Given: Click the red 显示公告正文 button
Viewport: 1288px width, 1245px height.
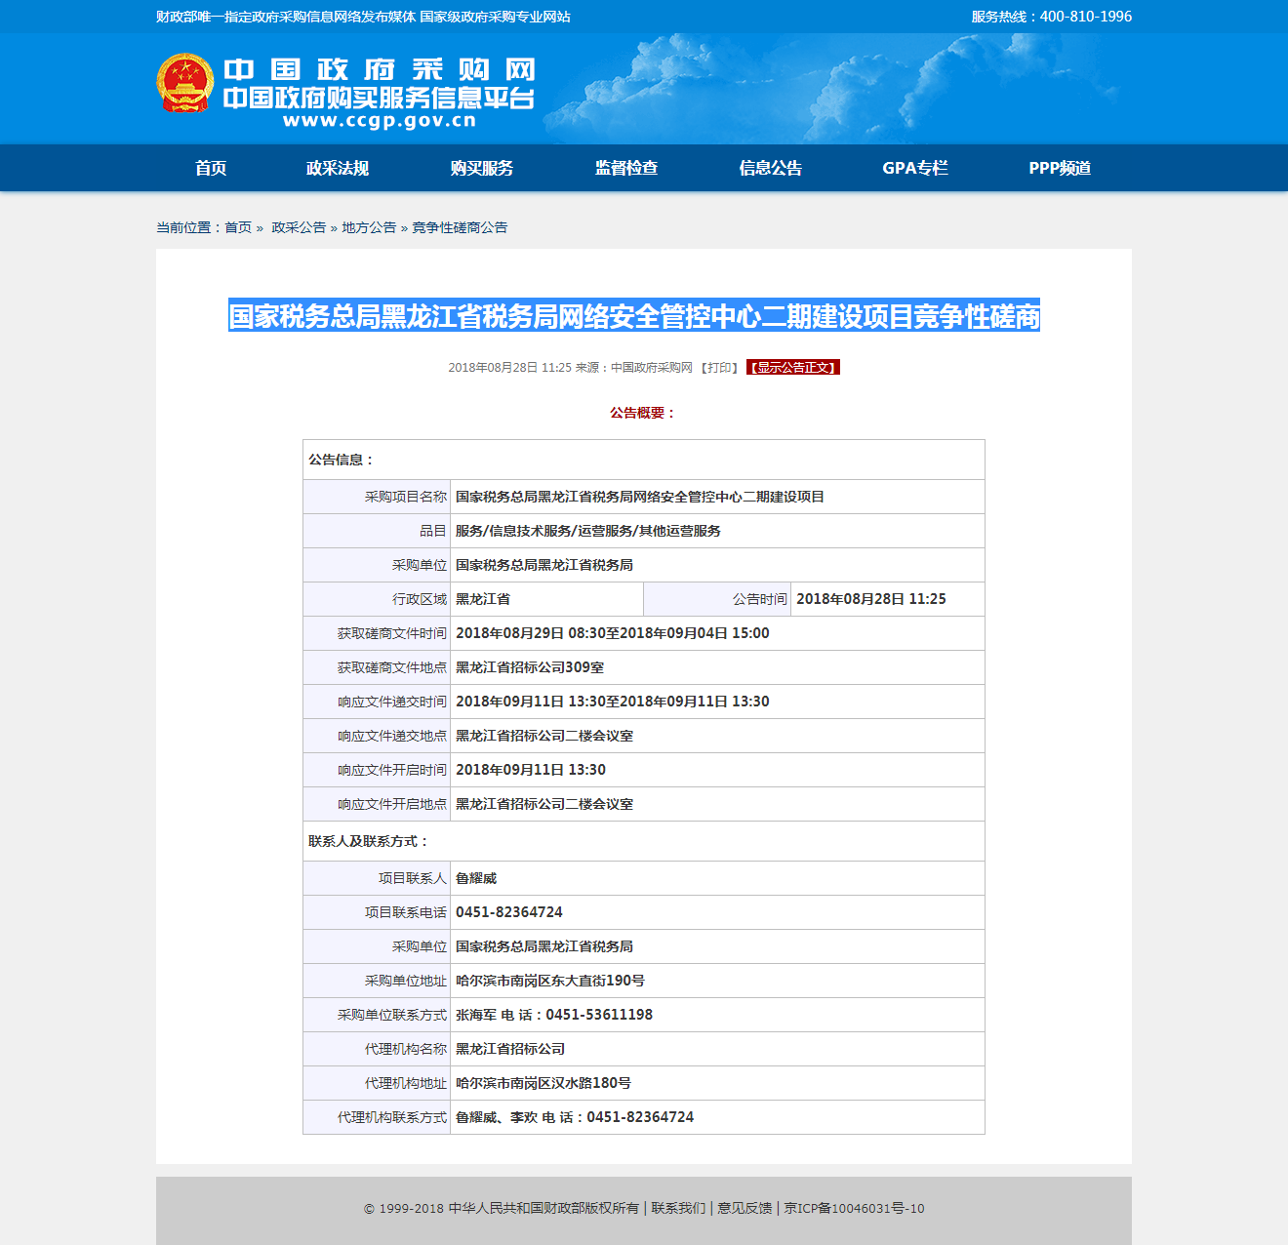Looking at the screenshot, I should click(793, 368).
